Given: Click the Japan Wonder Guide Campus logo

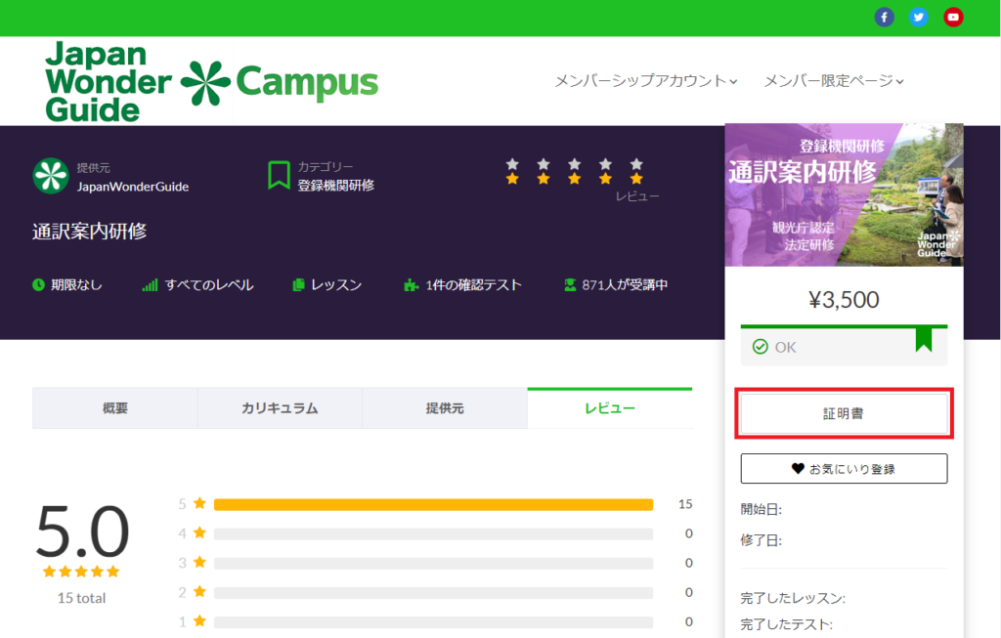Looking at the screenshot, I should 211,82.
